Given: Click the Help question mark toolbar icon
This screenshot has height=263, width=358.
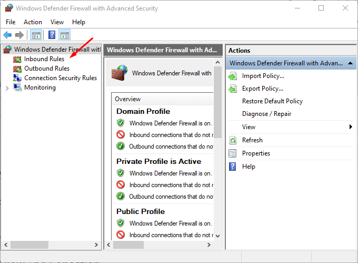Looking at the screenshot, I should (x=52, y=35).
